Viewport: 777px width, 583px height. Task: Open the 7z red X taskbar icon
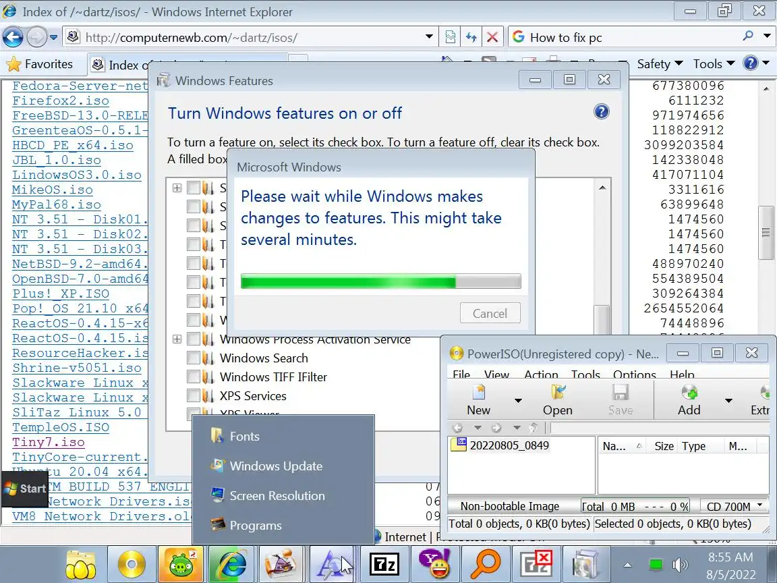pyautogui.click(x=536, y=564)
